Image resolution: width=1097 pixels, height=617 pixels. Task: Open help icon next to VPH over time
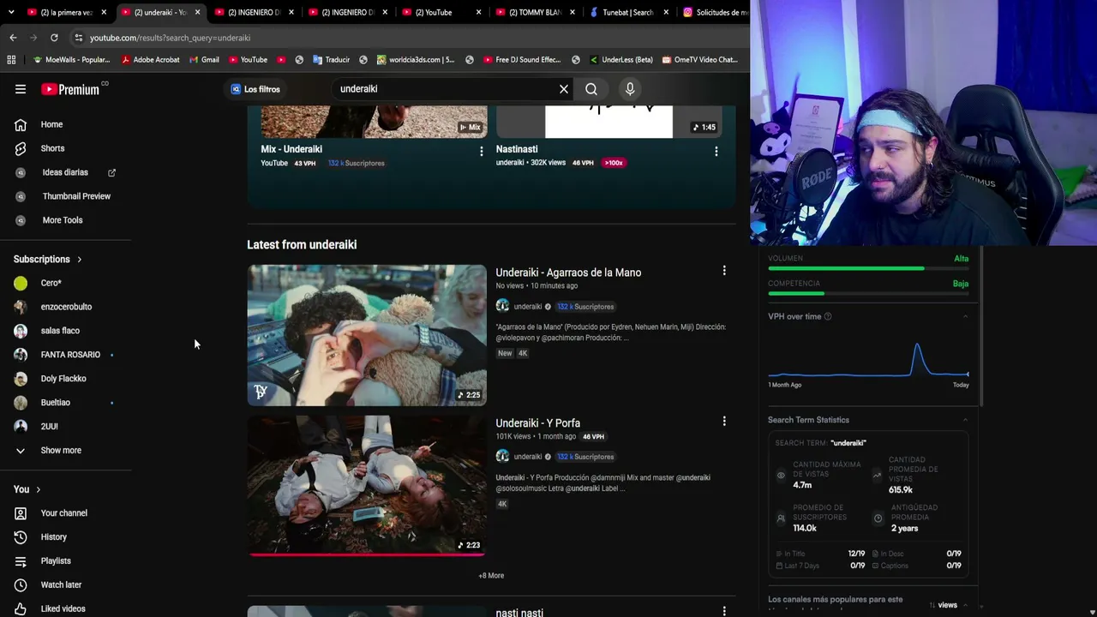pyautogui.click(x=828, y=317)
